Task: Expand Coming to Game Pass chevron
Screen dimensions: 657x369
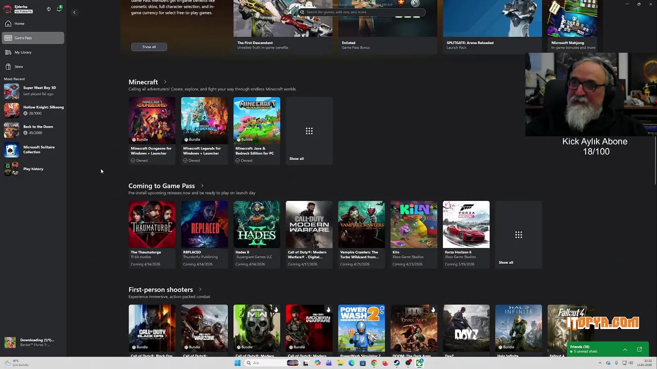Action: [x=202, y=186]
